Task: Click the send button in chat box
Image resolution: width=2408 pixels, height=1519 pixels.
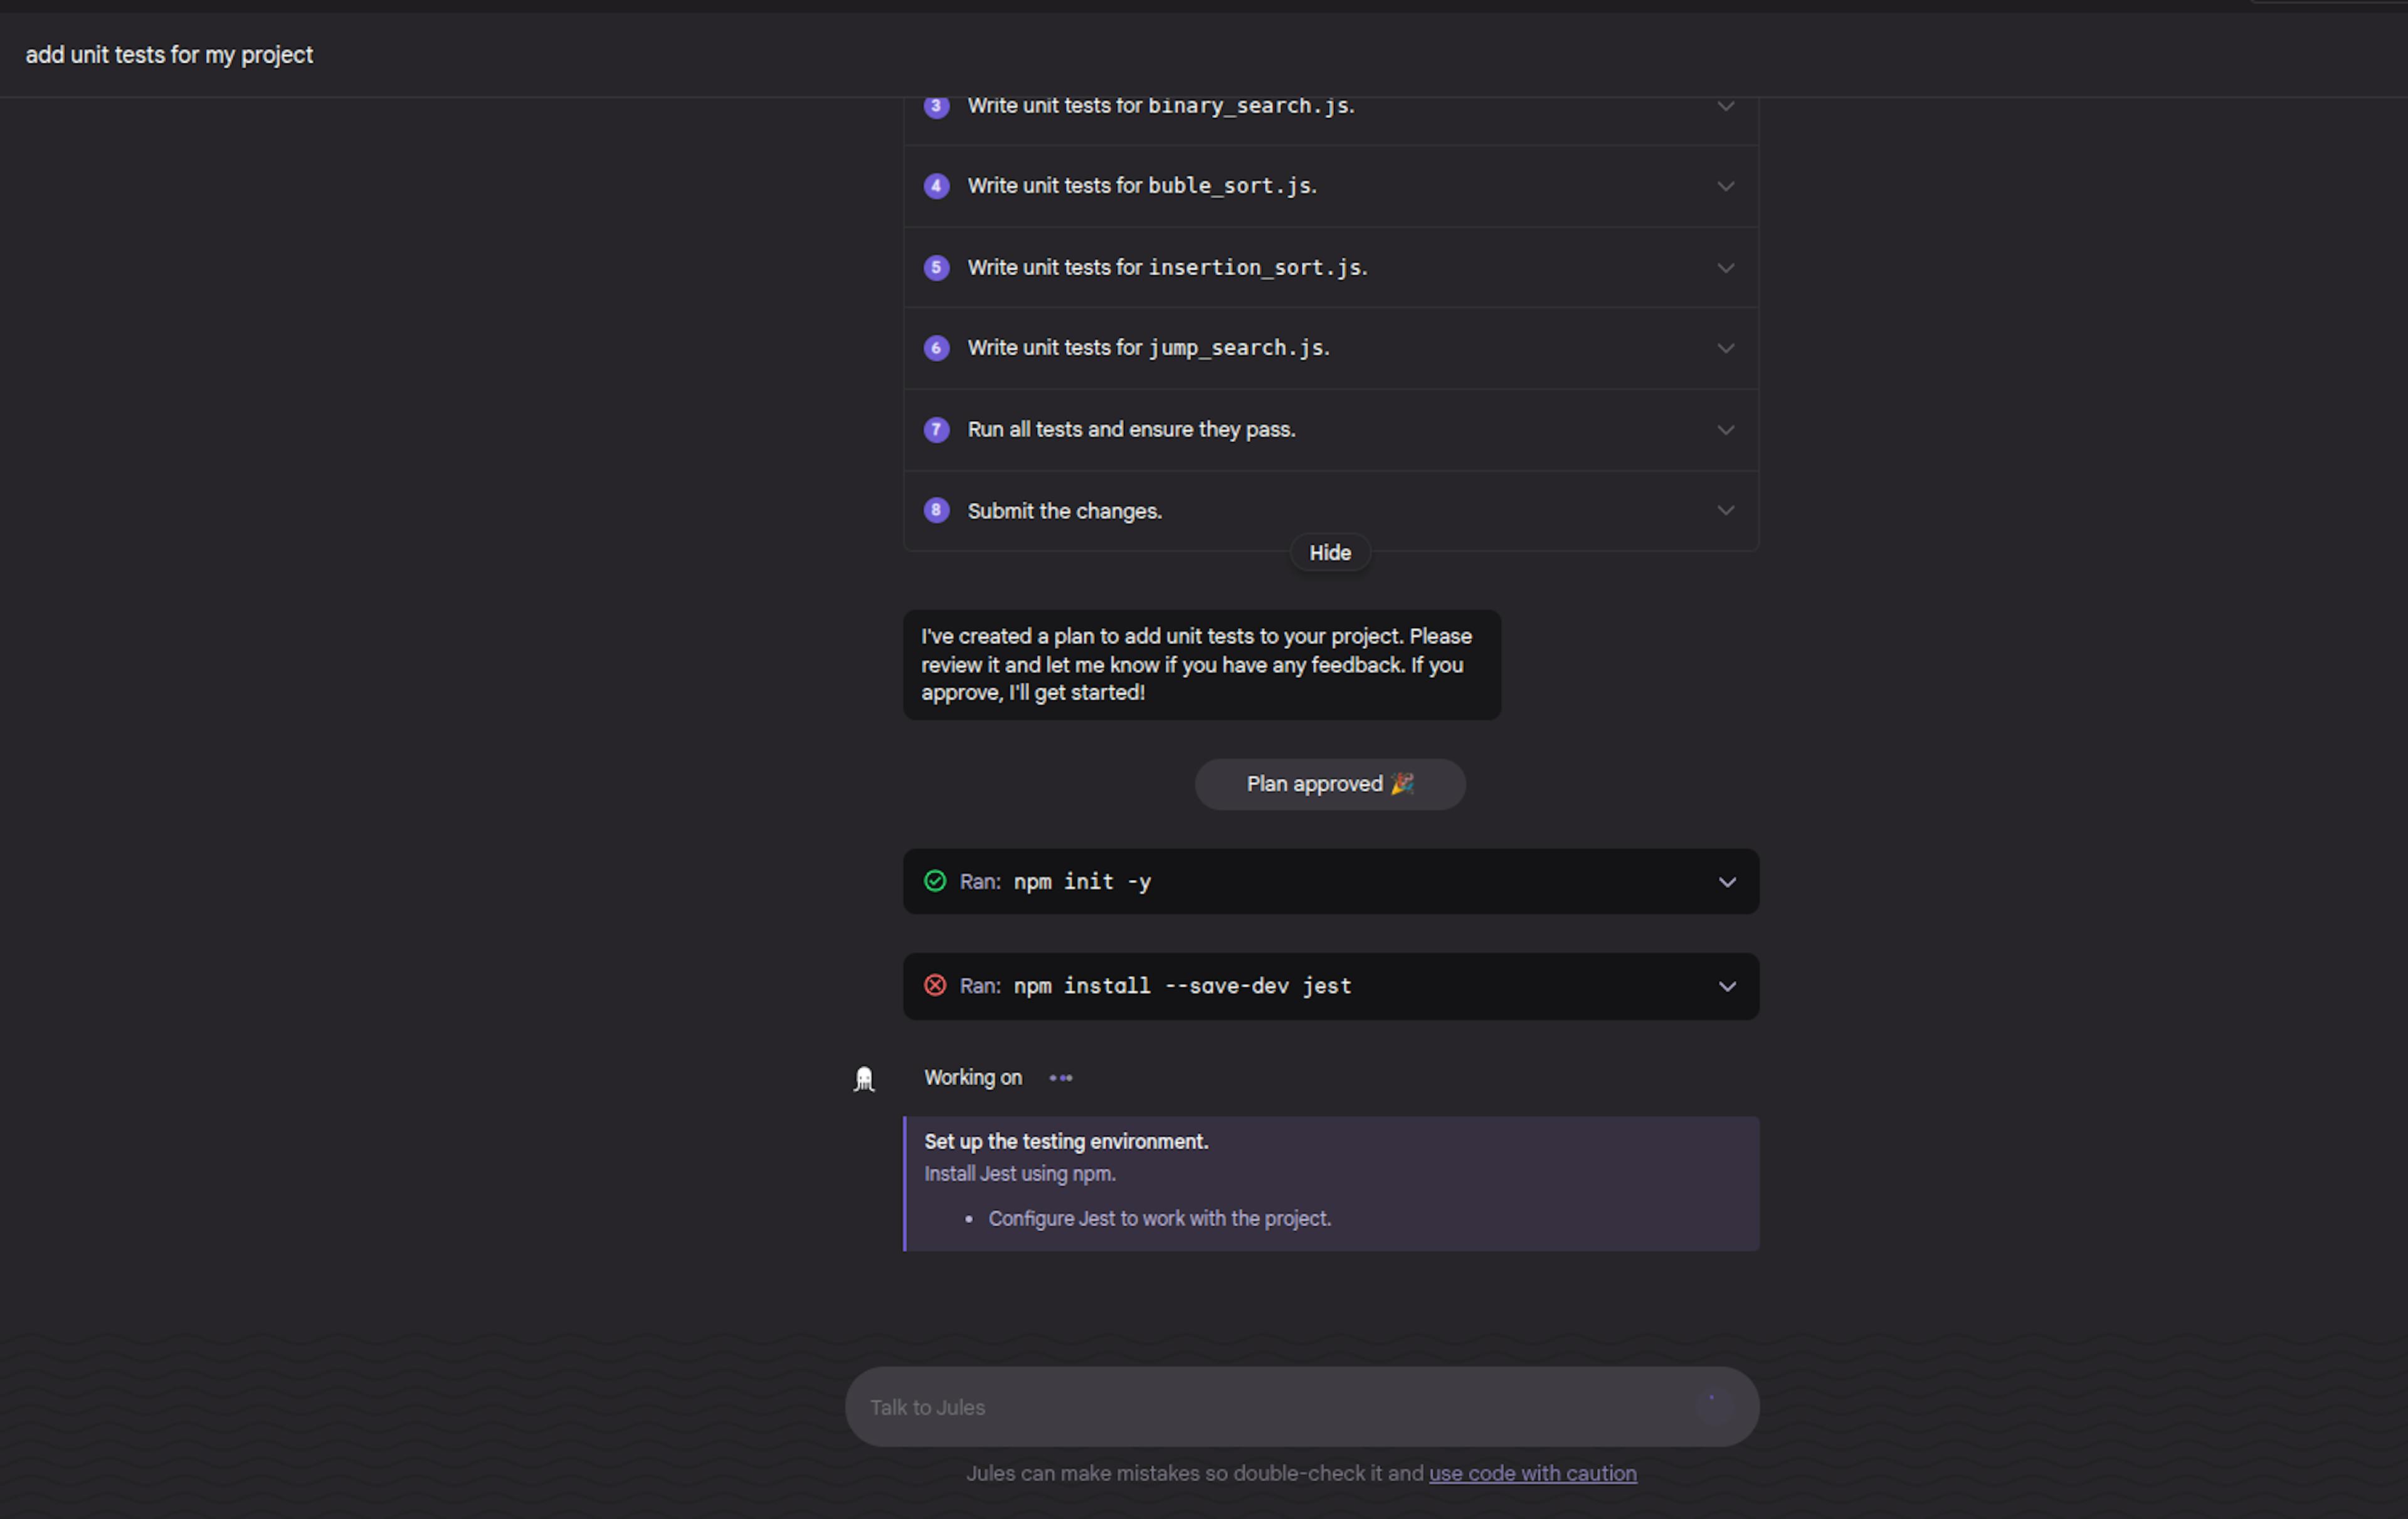Action: 1712,1406
